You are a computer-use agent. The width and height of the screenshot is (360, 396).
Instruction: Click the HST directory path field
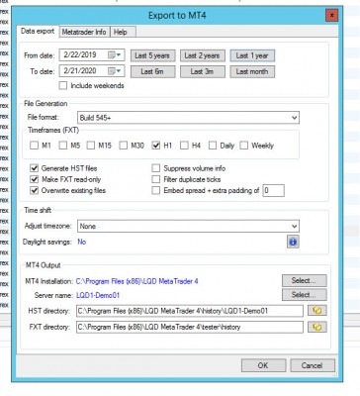[190, 311]
